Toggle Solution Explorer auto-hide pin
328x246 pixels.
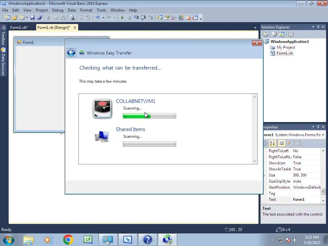[x=318, y=27]
